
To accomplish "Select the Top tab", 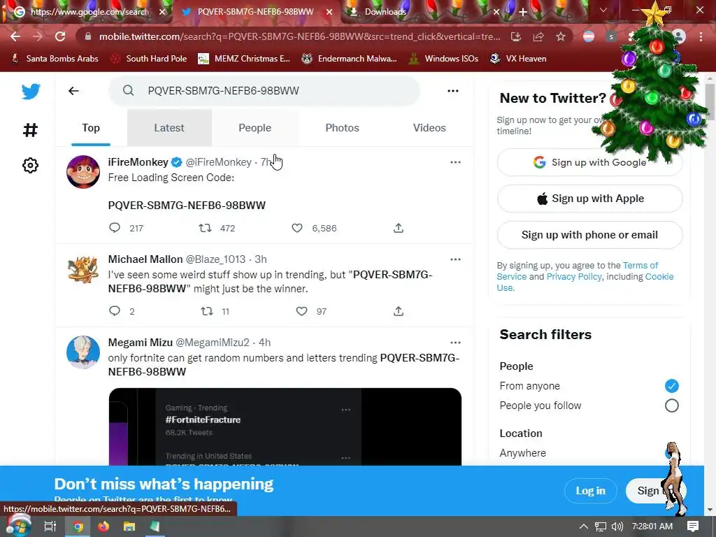I will (91, 128).
